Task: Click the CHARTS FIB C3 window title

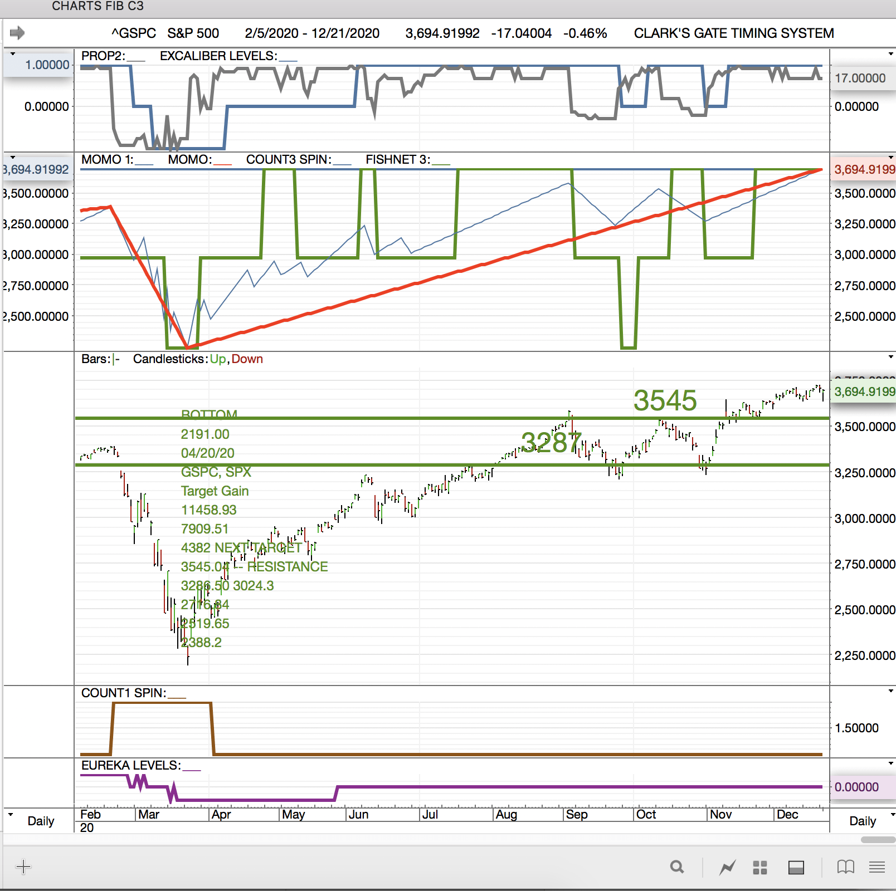Action: point(98,6)
